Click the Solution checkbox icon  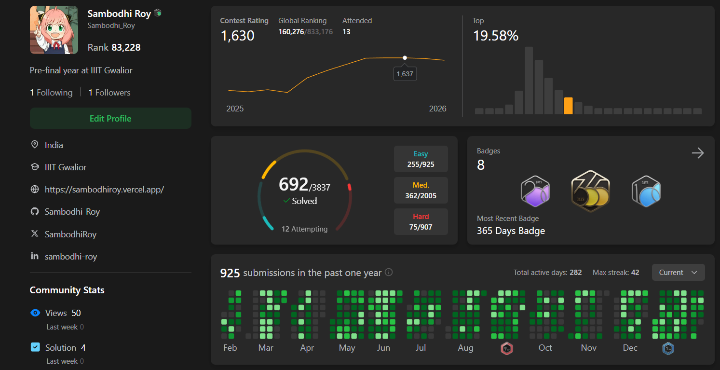tap(35, 347)
